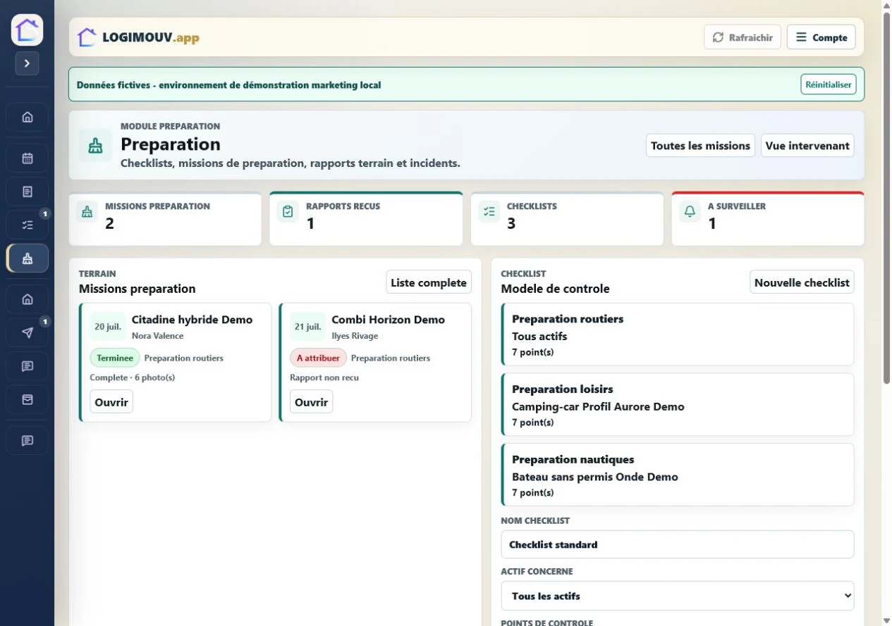Viewport: 892px width, 626px height.
Task: Click Camping-car Profil Aurore Demo text
Action: 598,406
